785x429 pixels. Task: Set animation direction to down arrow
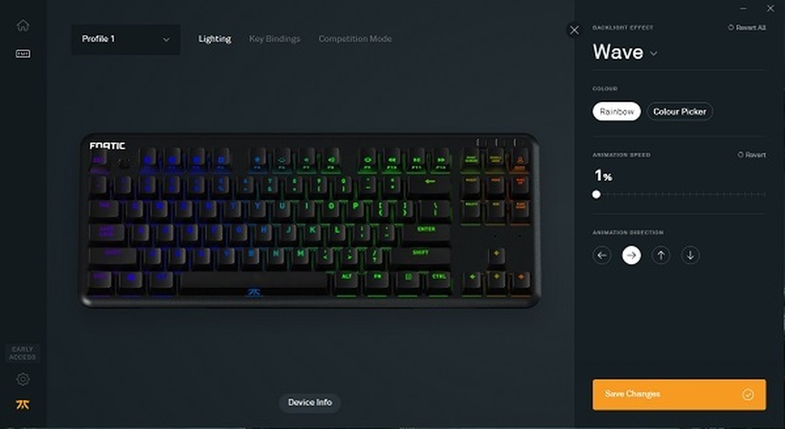click(691, 255)
